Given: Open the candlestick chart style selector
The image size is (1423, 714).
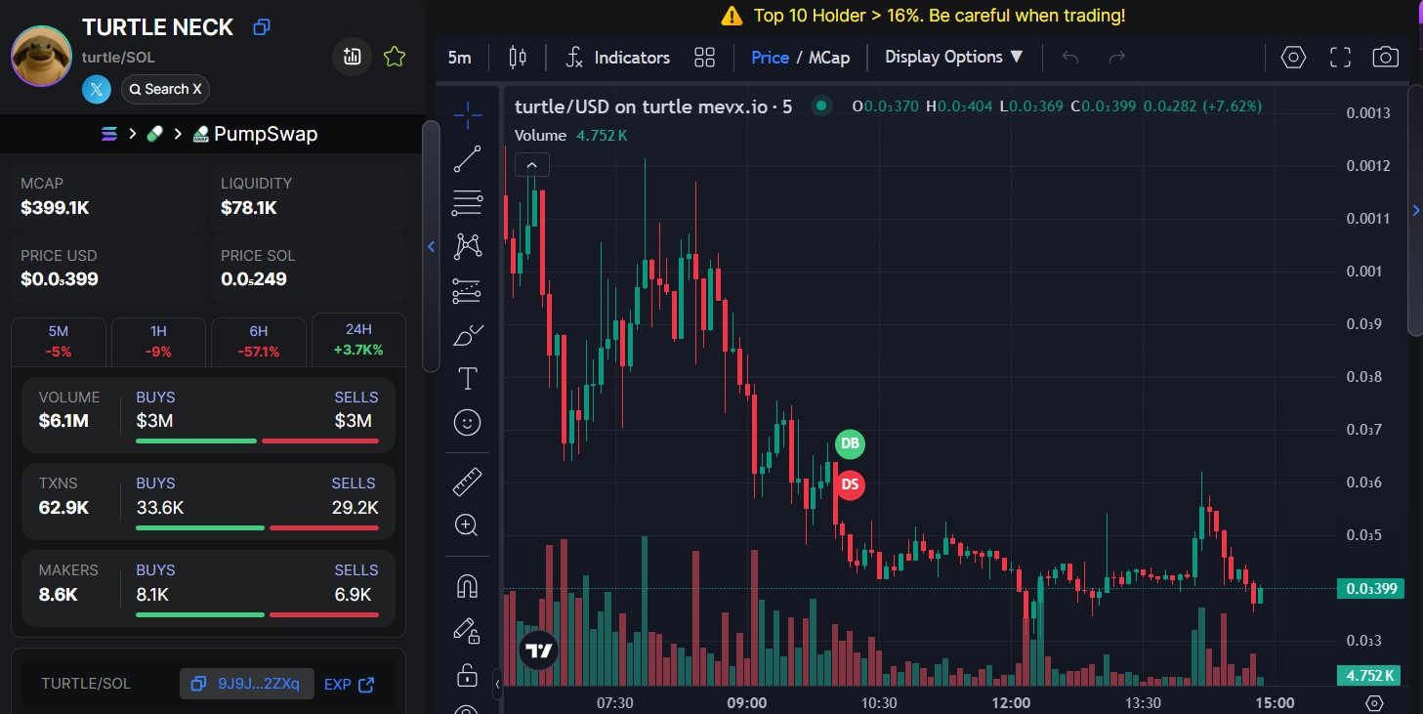Looking at the screenshot, I should point(518,58).
